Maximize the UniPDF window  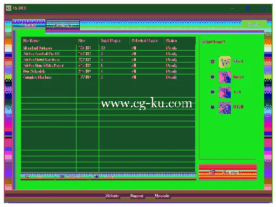click(248, 8)
